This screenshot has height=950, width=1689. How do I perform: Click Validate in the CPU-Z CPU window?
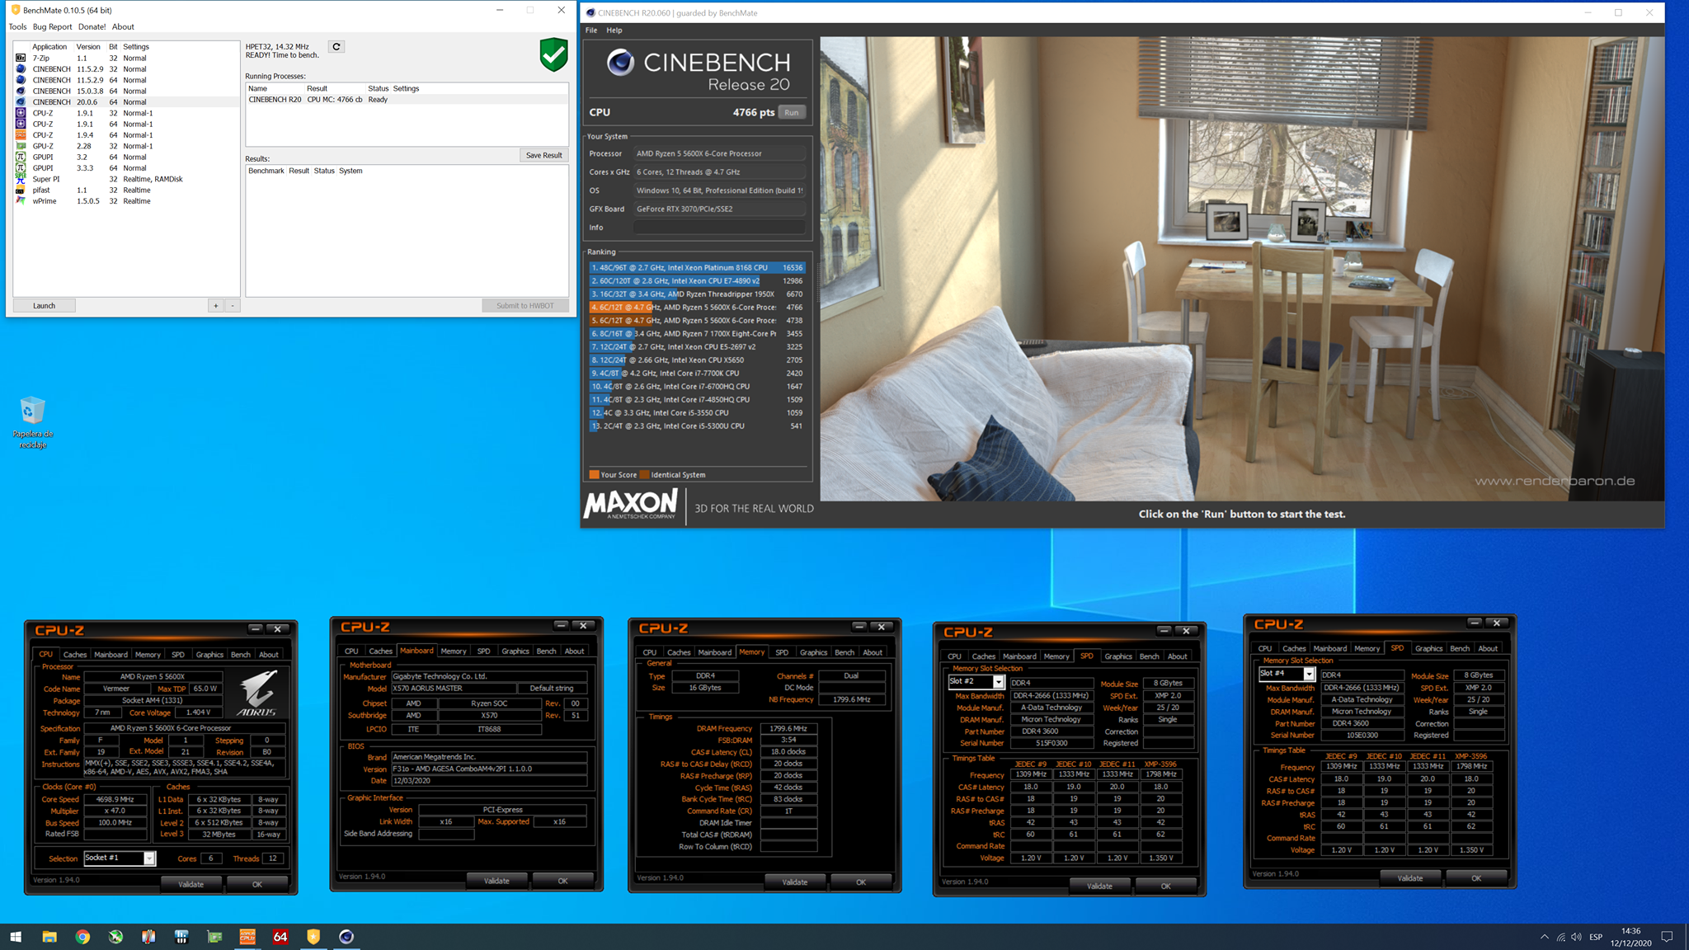pyautogui.click(x=191, y=884)
